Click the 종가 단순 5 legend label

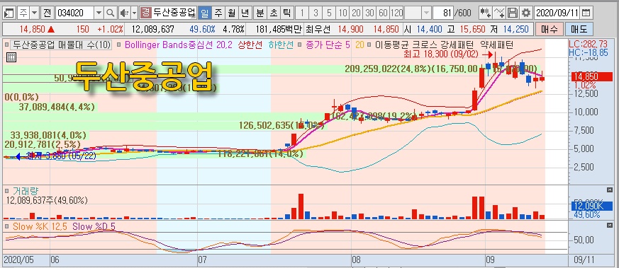coord(328,45)
